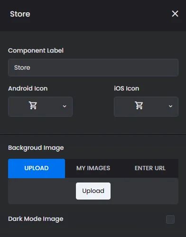Click the iOS Icon label
Screen dimensions: 186x237
[127, 88]
